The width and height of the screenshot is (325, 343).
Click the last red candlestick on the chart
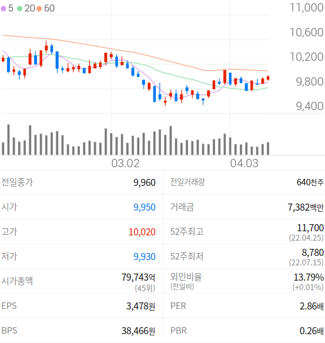point(268,78)
